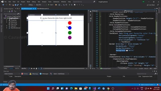Expand the References node

(7, 22)
